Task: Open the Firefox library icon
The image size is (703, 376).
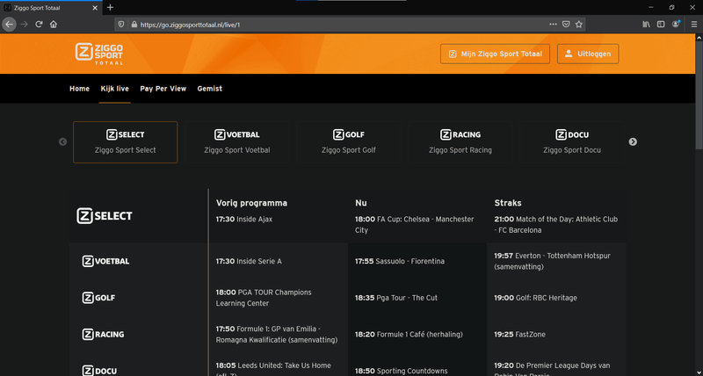Action: pyautogui.click(x=646, y=25)
